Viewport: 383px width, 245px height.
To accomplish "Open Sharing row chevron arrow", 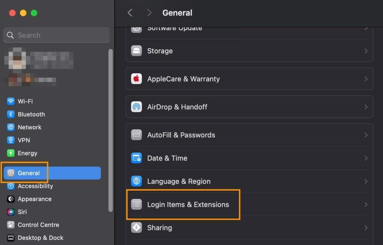I will point(366,228).
